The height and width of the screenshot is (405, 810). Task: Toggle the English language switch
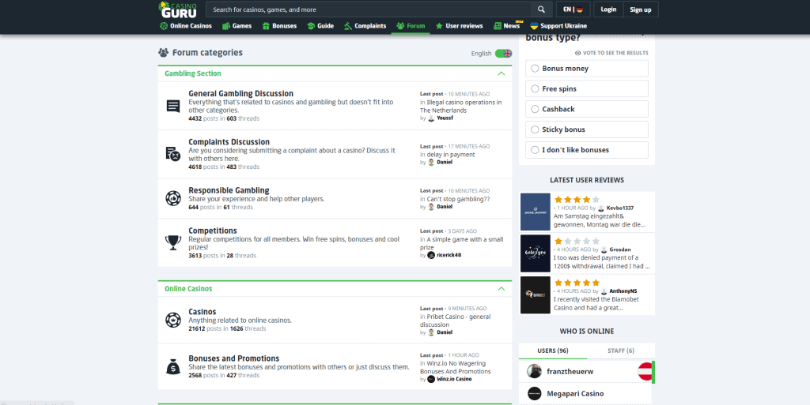[x=503, y=54]
